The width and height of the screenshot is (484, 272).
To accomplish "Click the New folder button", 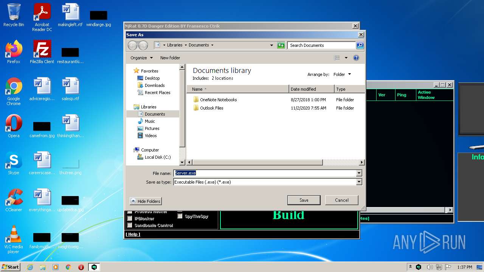I will [170, 58].
